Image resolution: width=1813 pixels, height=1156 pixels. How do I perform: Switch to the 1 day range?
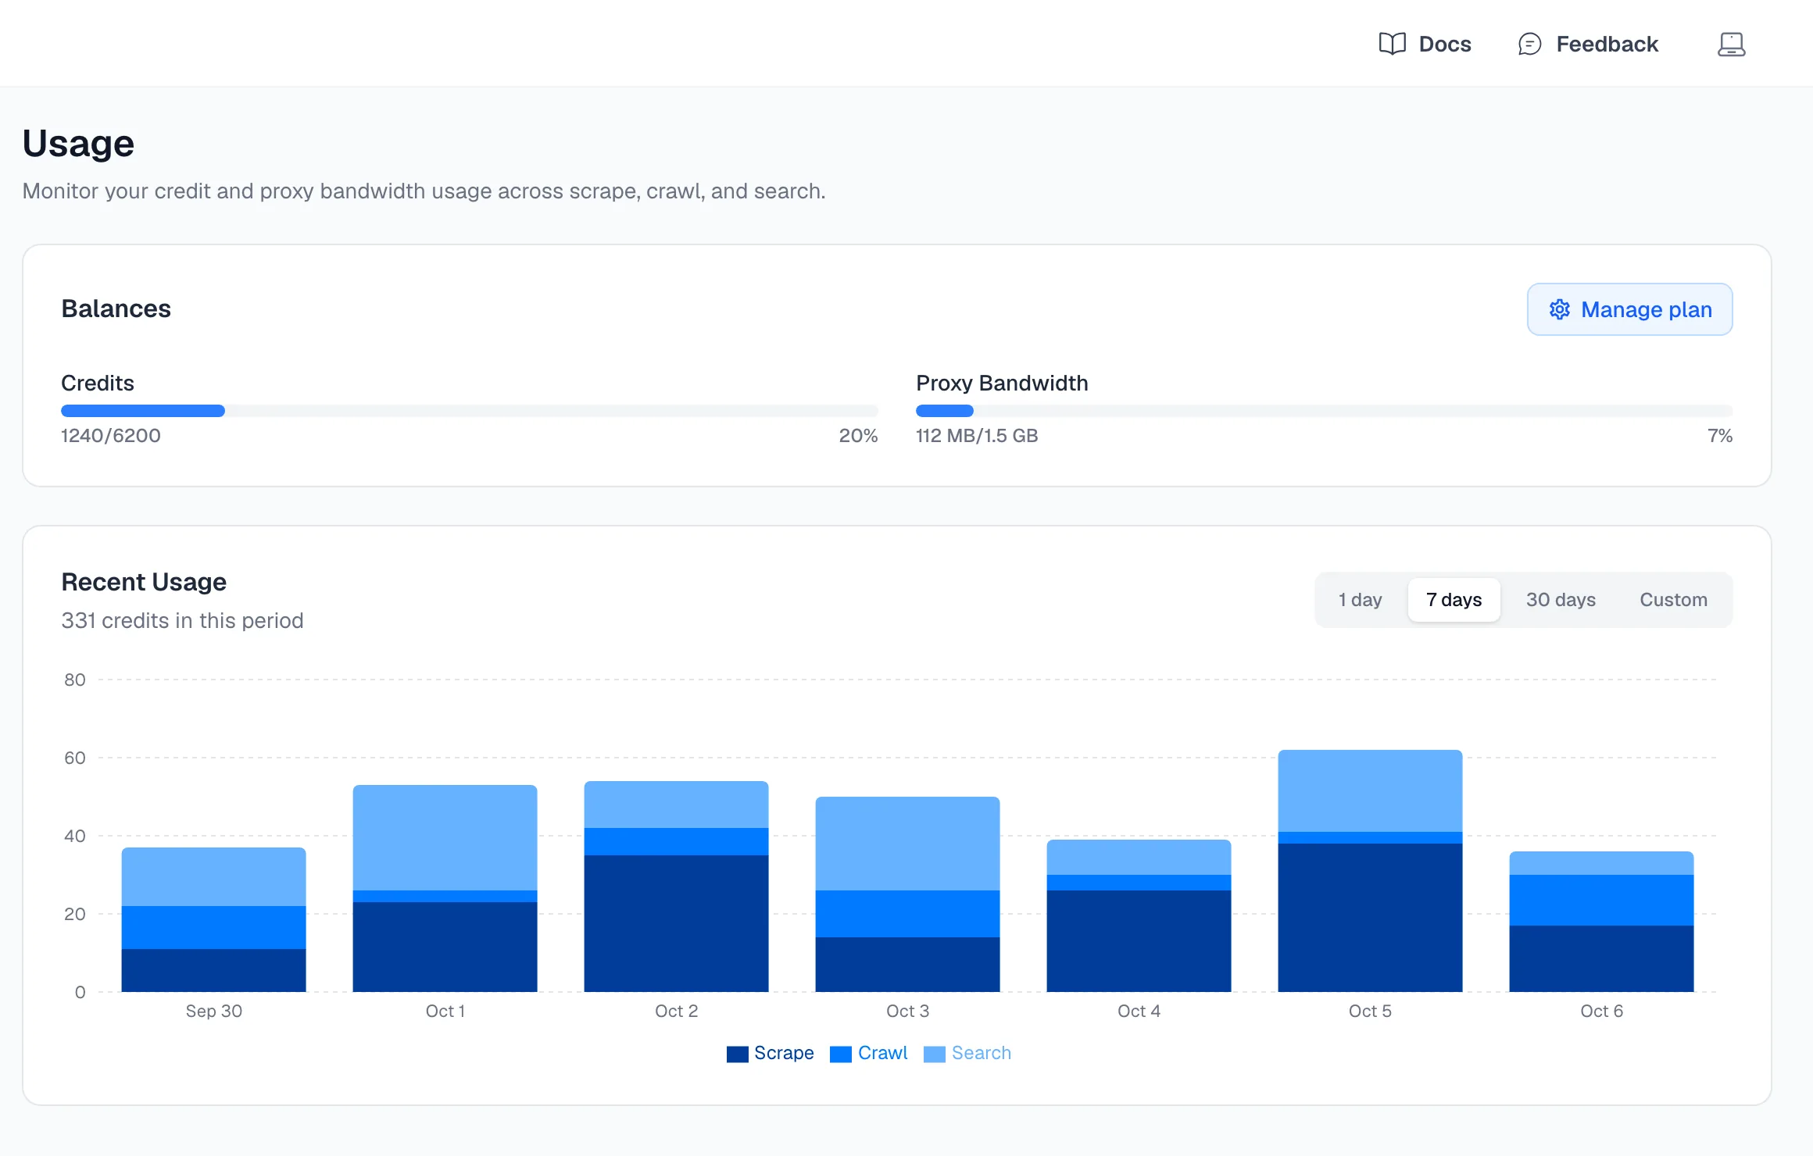pyautogui.click(x=1360, y=600)
